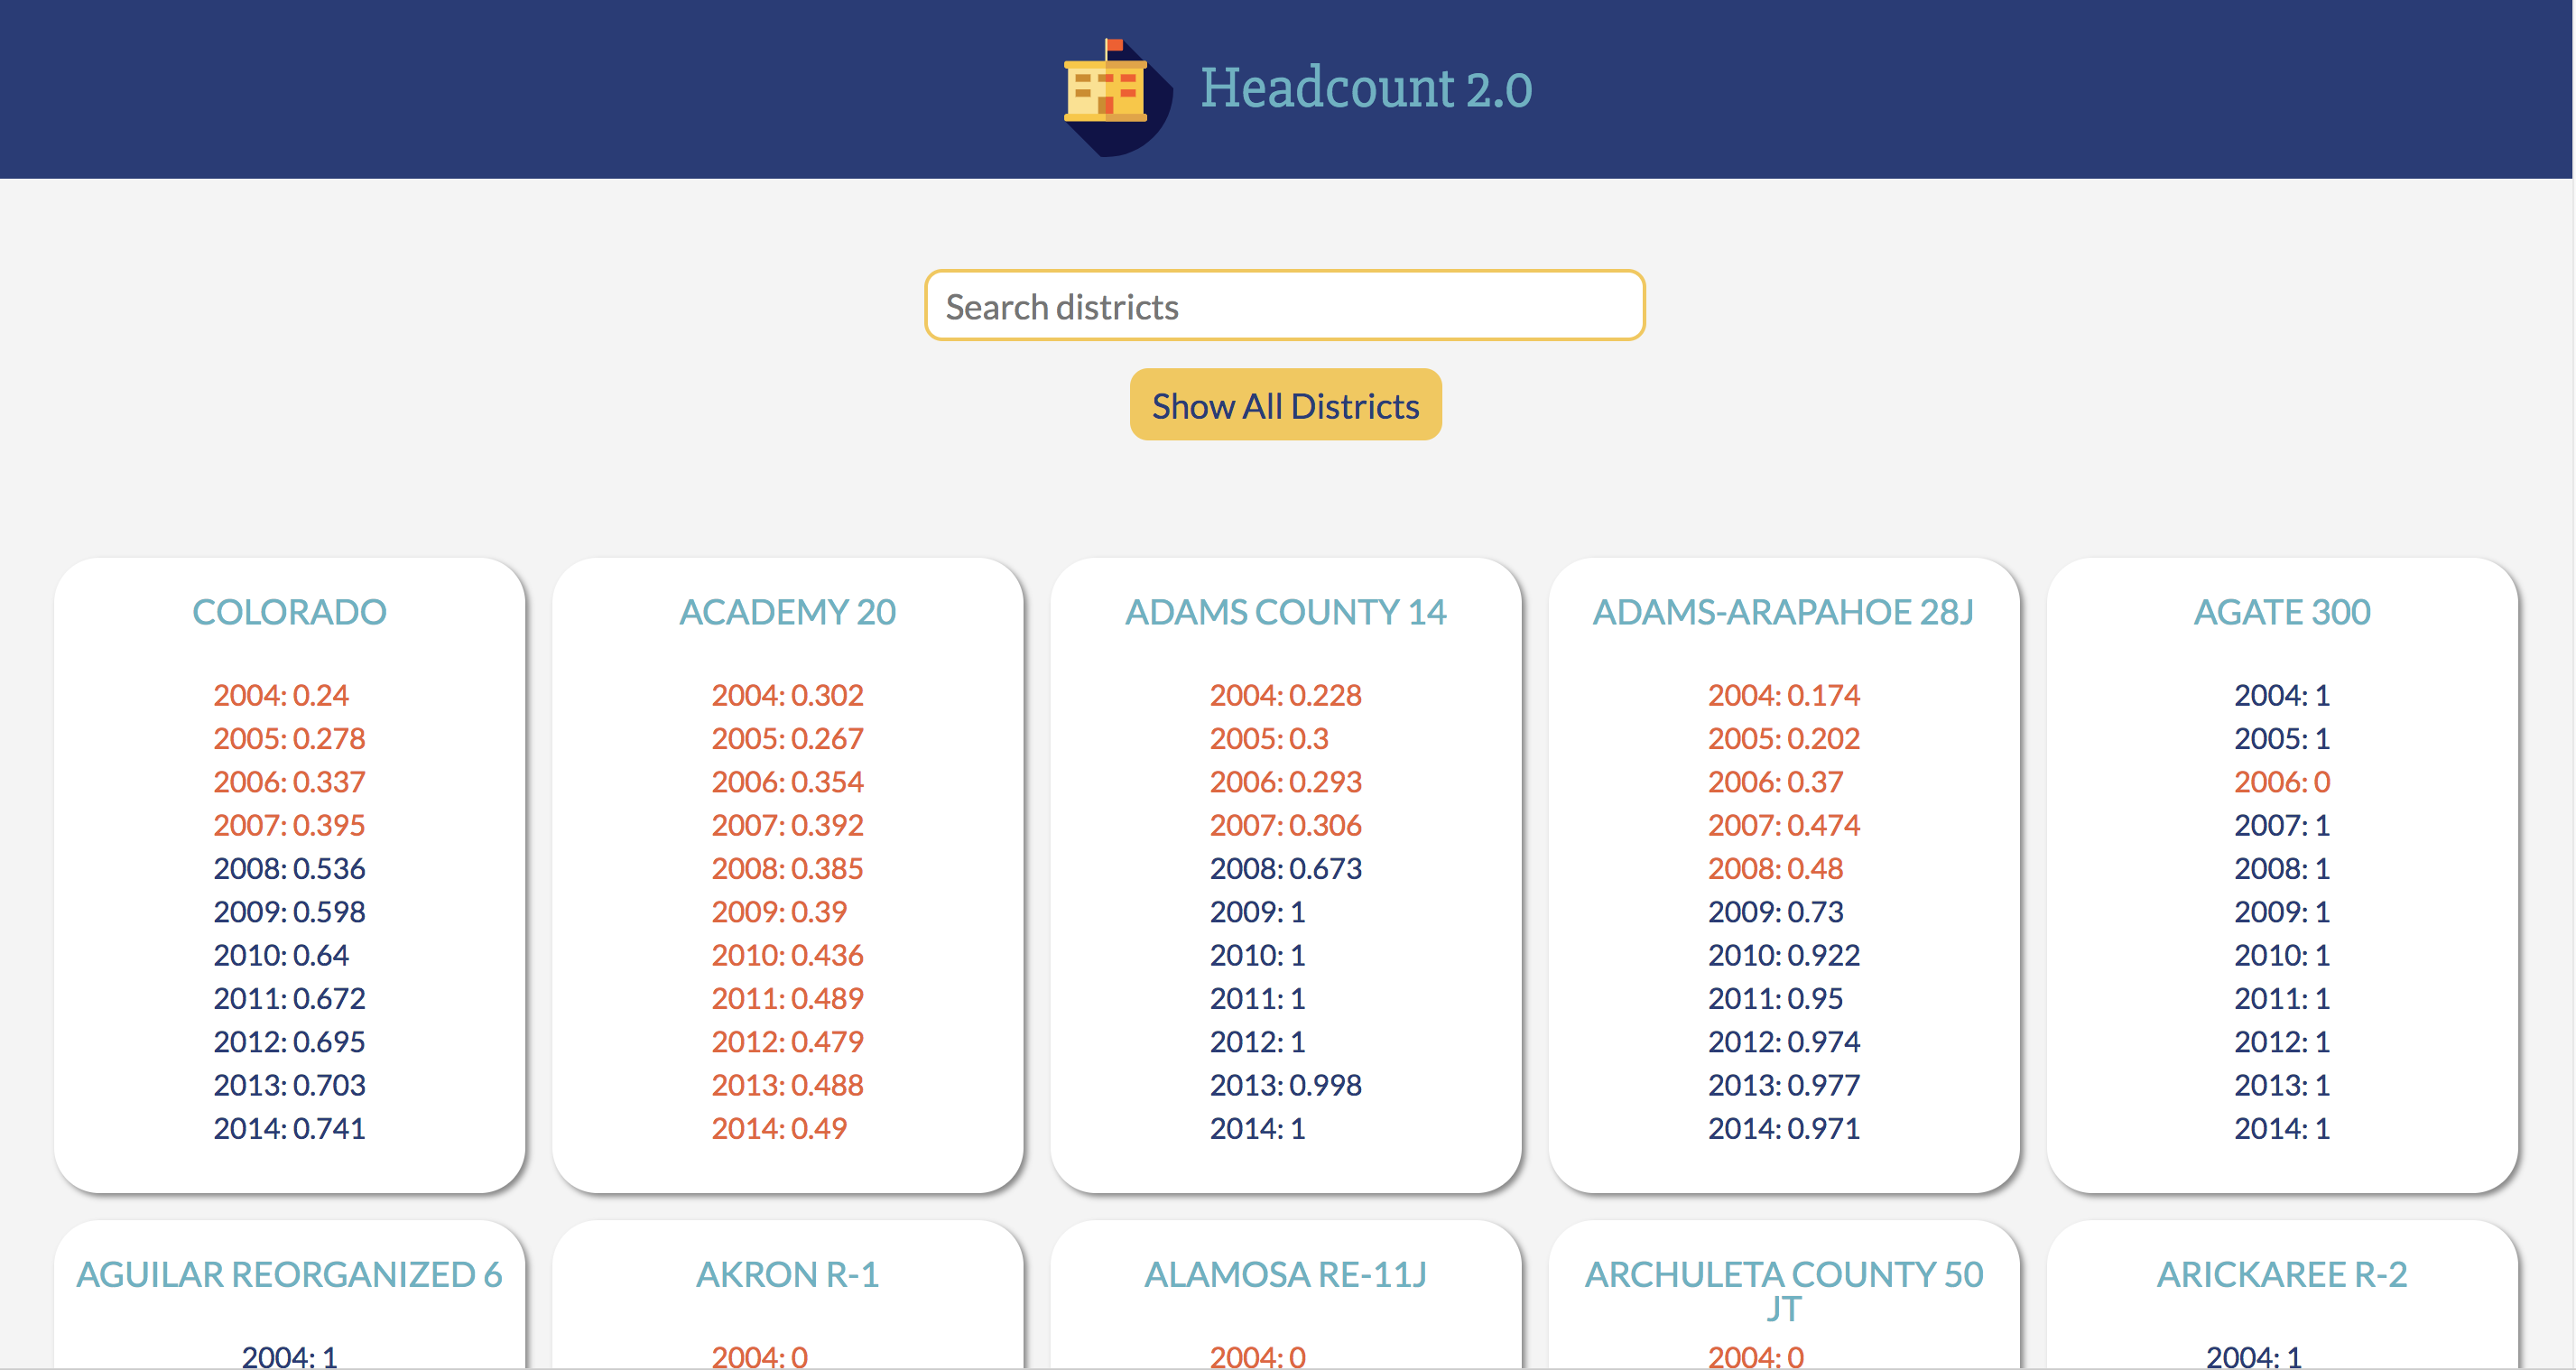2576x1370 pixels.
Task: Click '2008: 0.385' in ACADEMY 20
Action: 788,869
